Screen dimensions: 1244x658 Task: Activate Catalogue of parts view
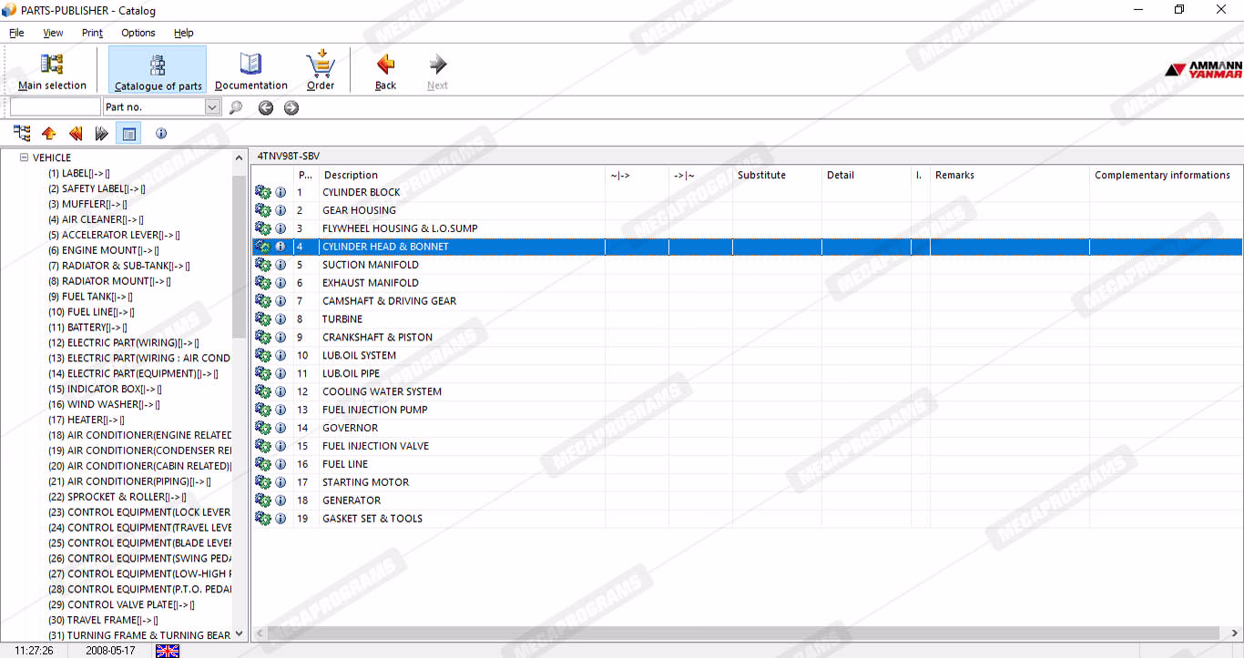[x=158, y=70]
